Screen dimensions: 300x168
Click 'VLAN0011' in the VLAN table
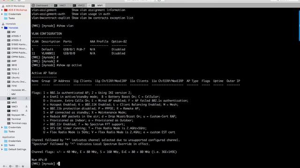tap(48, 53)
